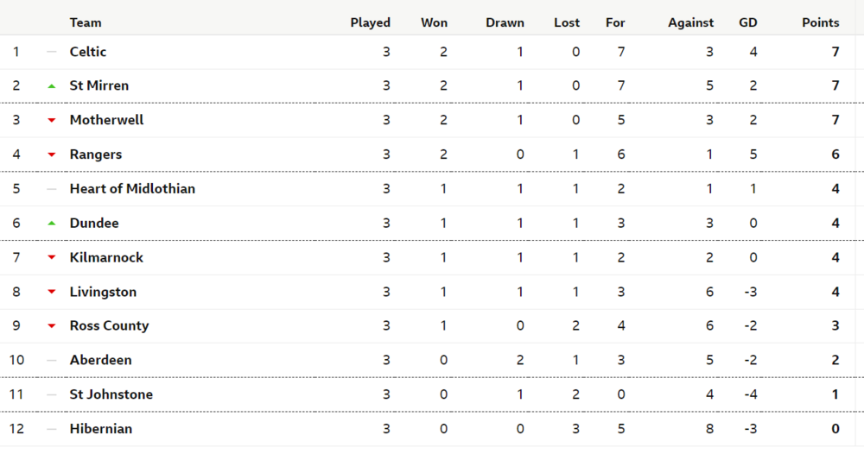The image size is (864, 454).
Task: Click the red down arrow beside Livingston
Action: [52, 292]
